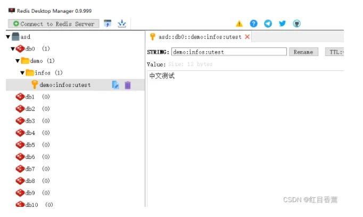The height and width of the screenshot is (217, 363).
Task: Open the Twitter bird icon
Action: click(x=282, y=23)
